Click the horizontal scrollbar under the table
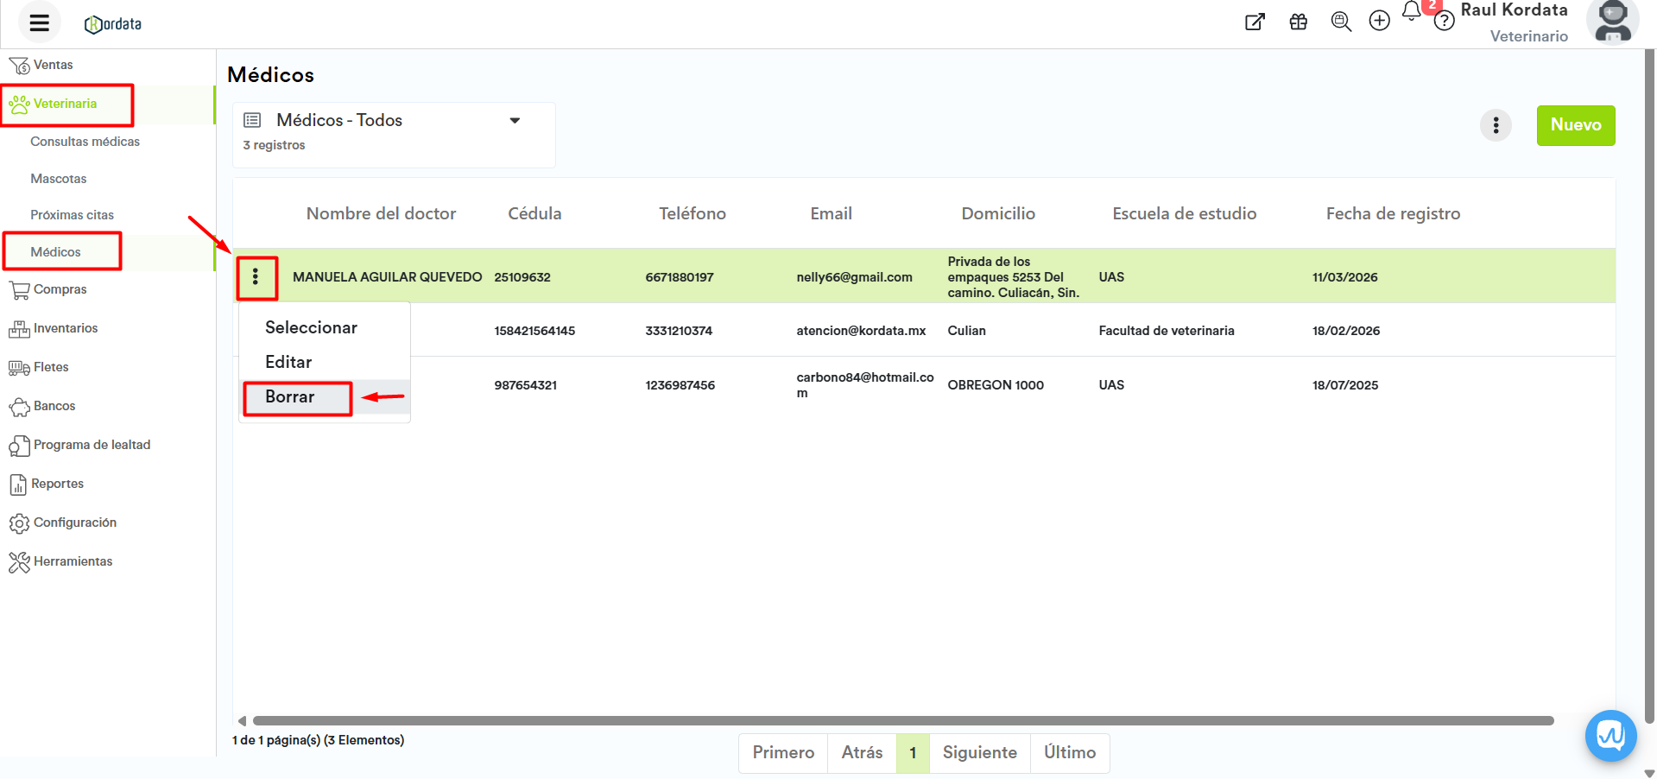Image resolution: width=1657 pixels, height=779 pixels. point(902,721)
